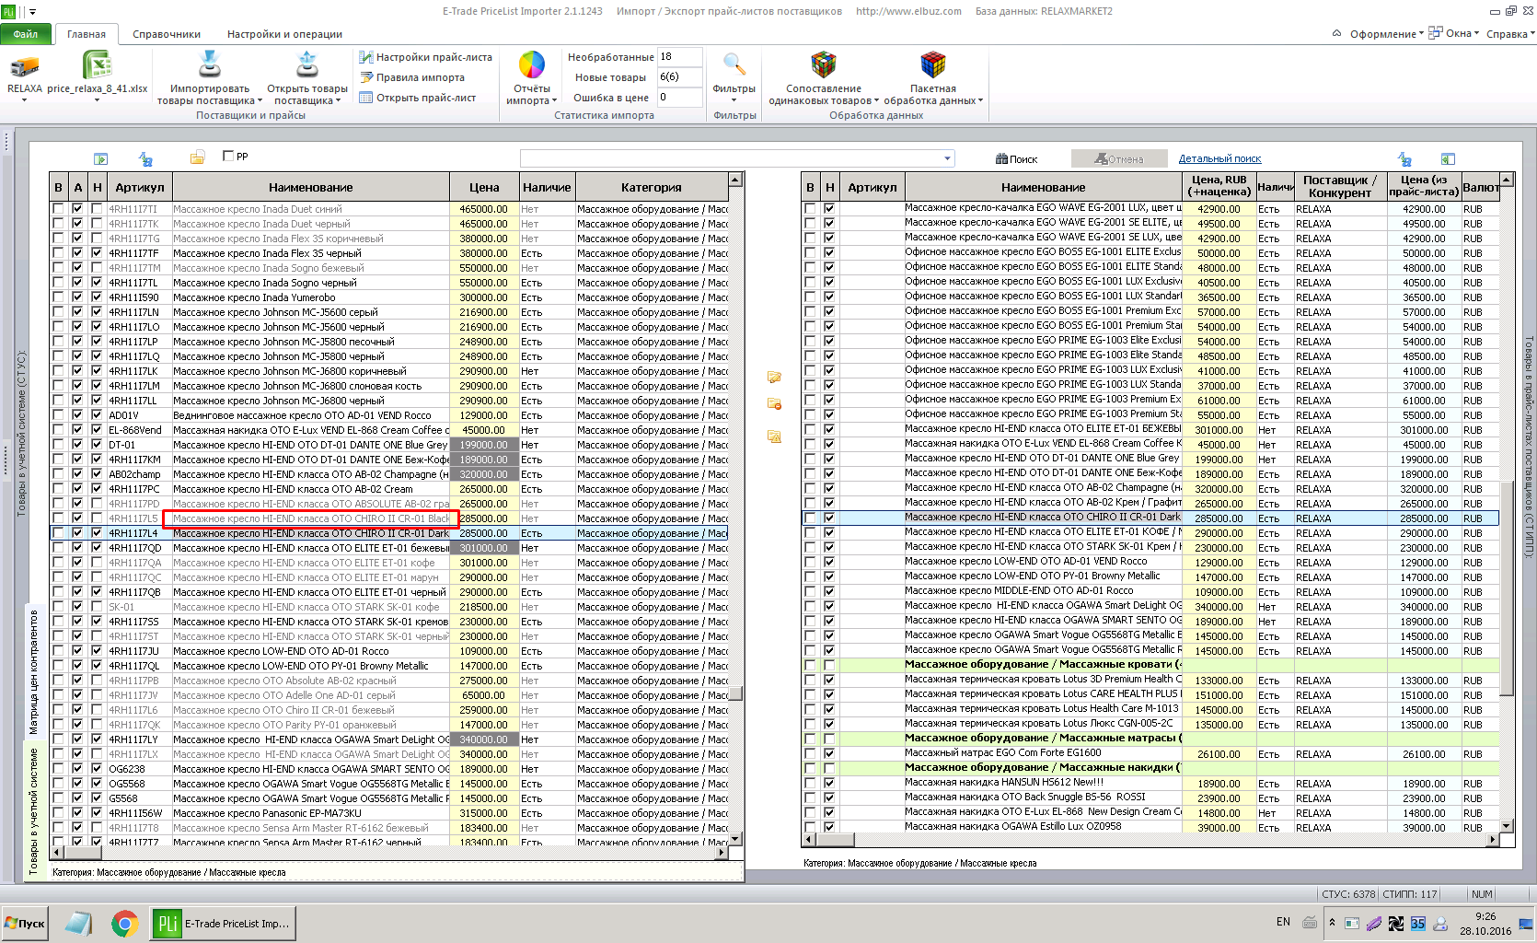Tick the B checkbox in the EL-868Vend row

pyautogui.click(x=58, y=430)
